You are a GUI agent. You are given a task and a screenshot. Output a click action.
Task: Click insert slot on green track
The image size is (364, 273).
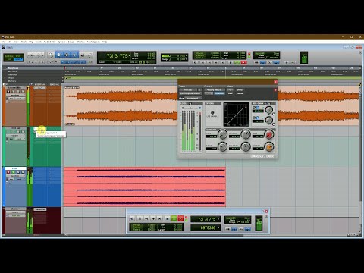coord(39,129)
